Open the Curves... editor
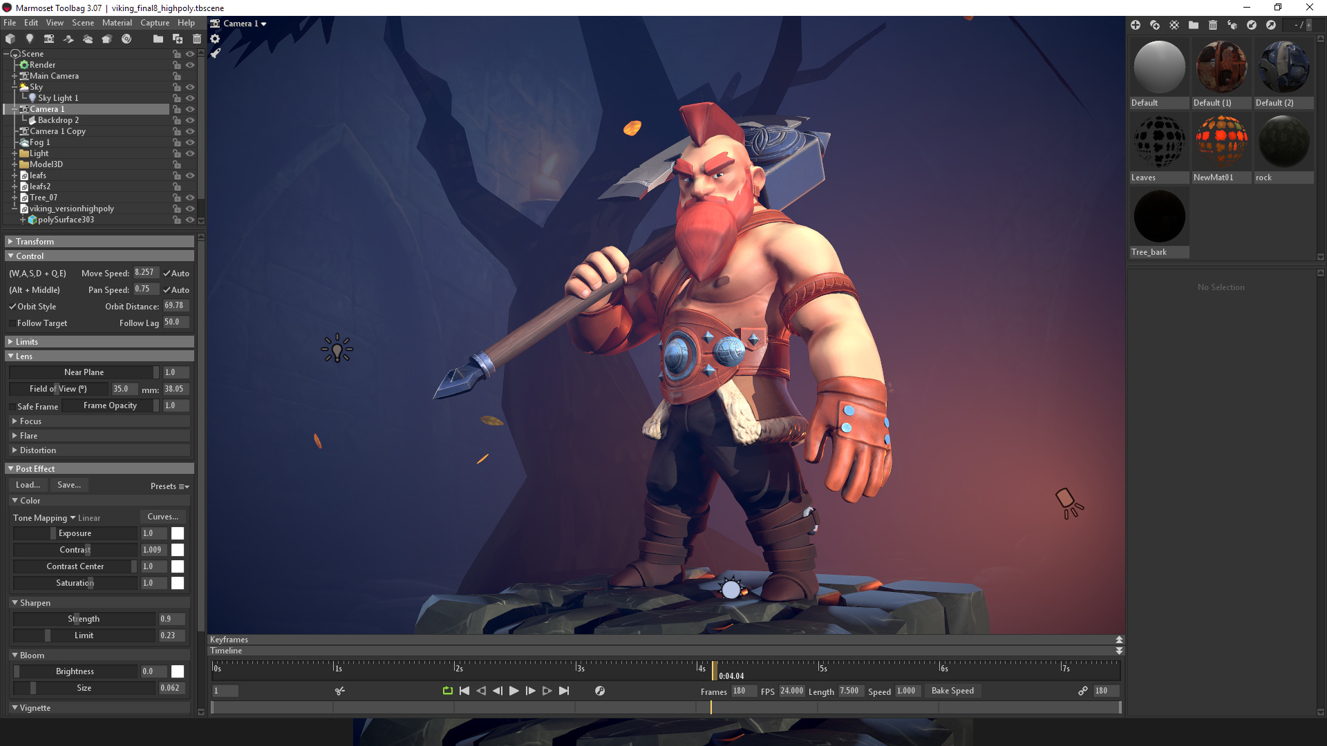Image resolution: width=1327 pixels, height=746 pixels. tap(163, 517)
